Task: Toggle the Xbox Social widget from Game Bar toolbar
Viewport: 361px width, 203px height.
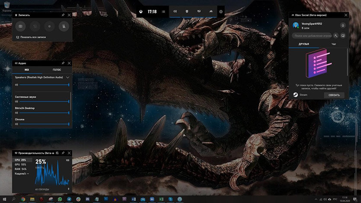Action: point(211,11)
